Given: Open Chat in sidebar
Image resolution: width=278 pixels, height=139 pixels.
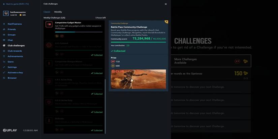Looking at the screenshot, I should point(10,40).
